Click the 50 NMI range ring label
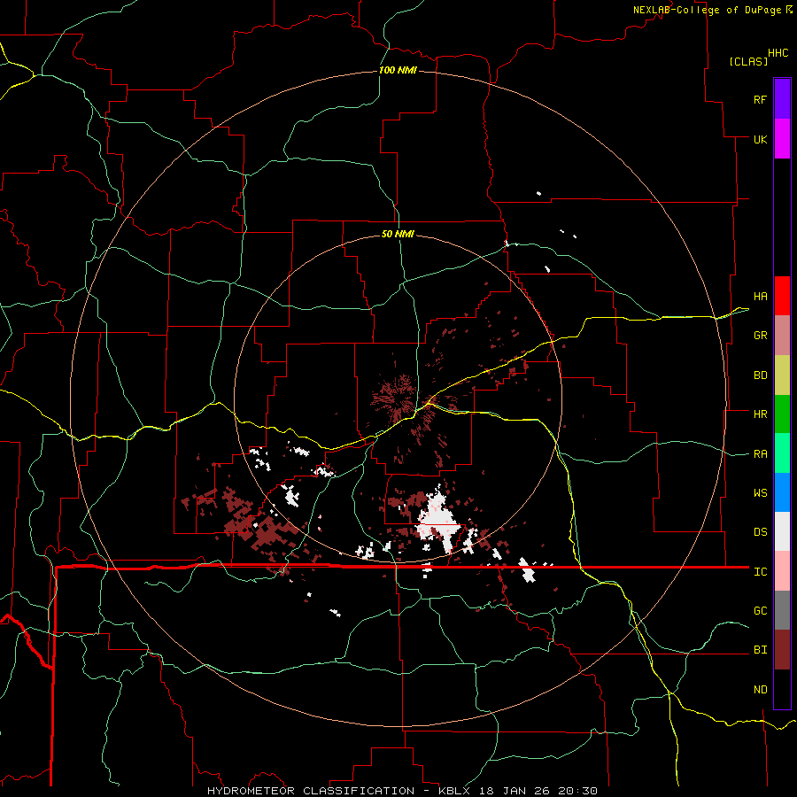 pyautogui.click(x=398, y=234)
